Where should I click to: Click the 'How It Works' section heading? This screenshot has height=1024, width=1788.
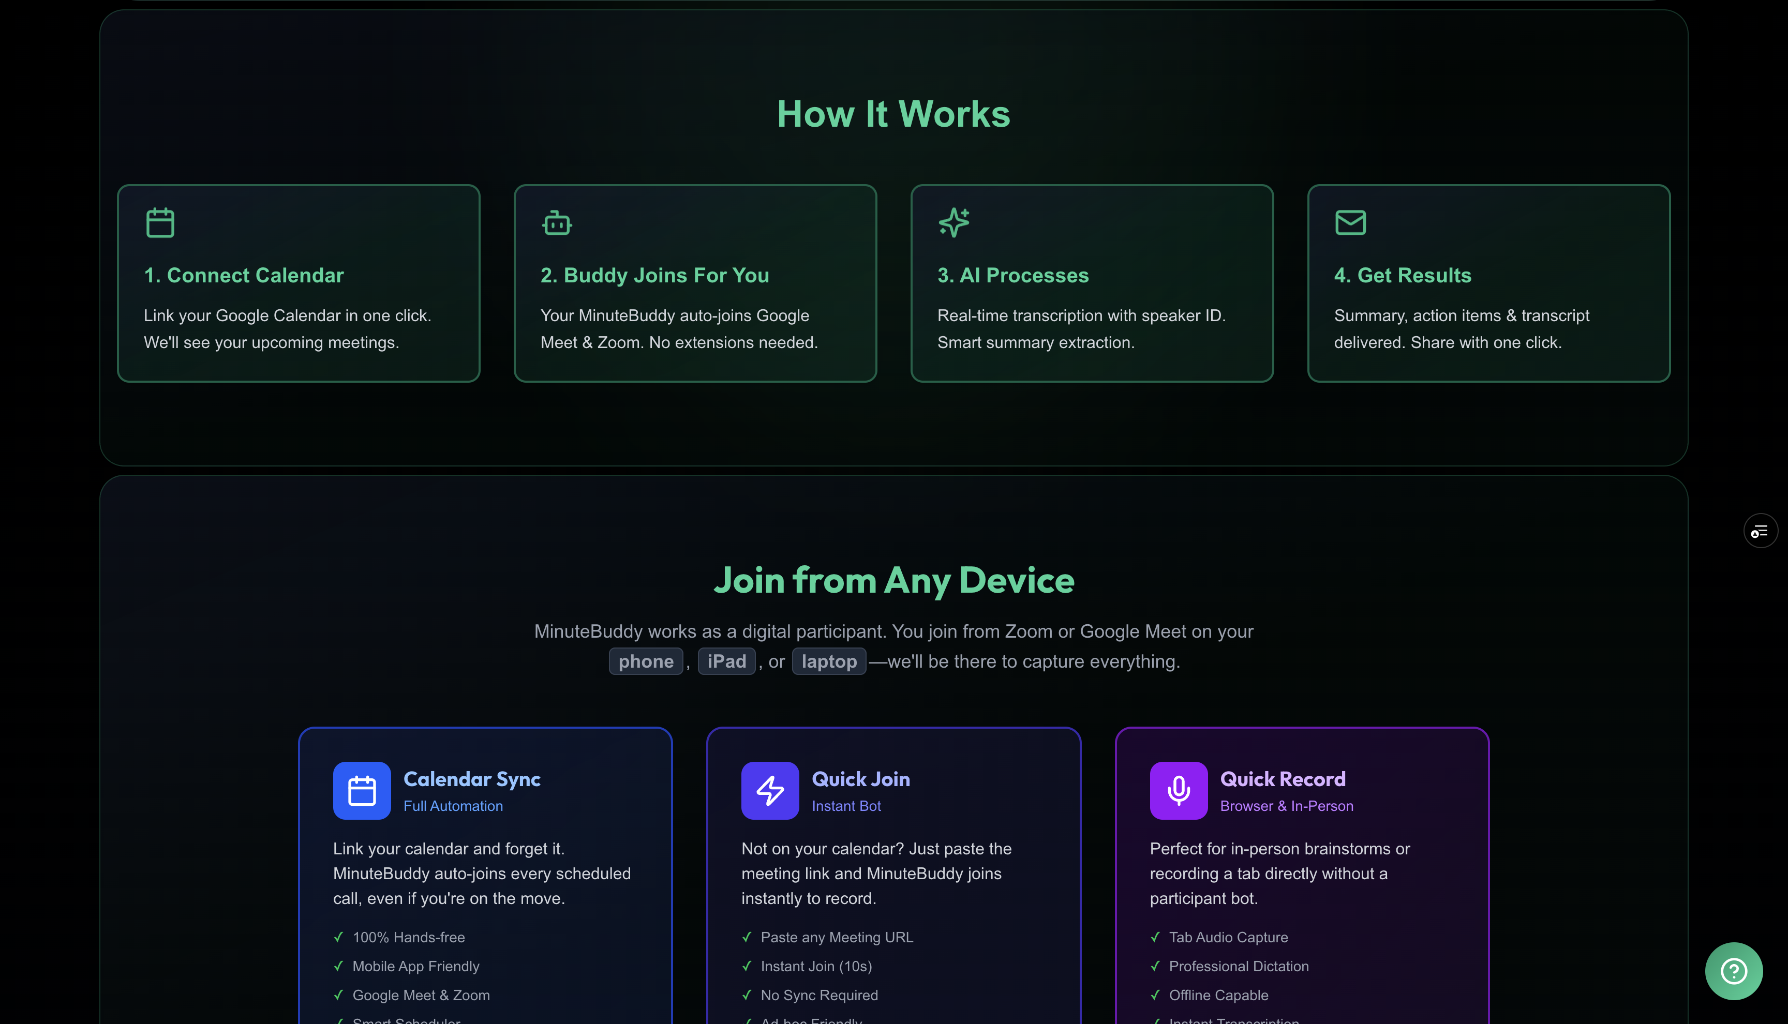(893, 114)
